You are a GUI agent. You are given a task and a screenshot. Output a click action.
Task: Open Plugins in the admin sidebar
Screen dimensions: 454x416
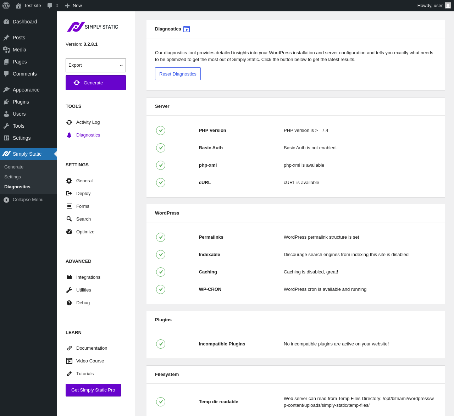21,102
